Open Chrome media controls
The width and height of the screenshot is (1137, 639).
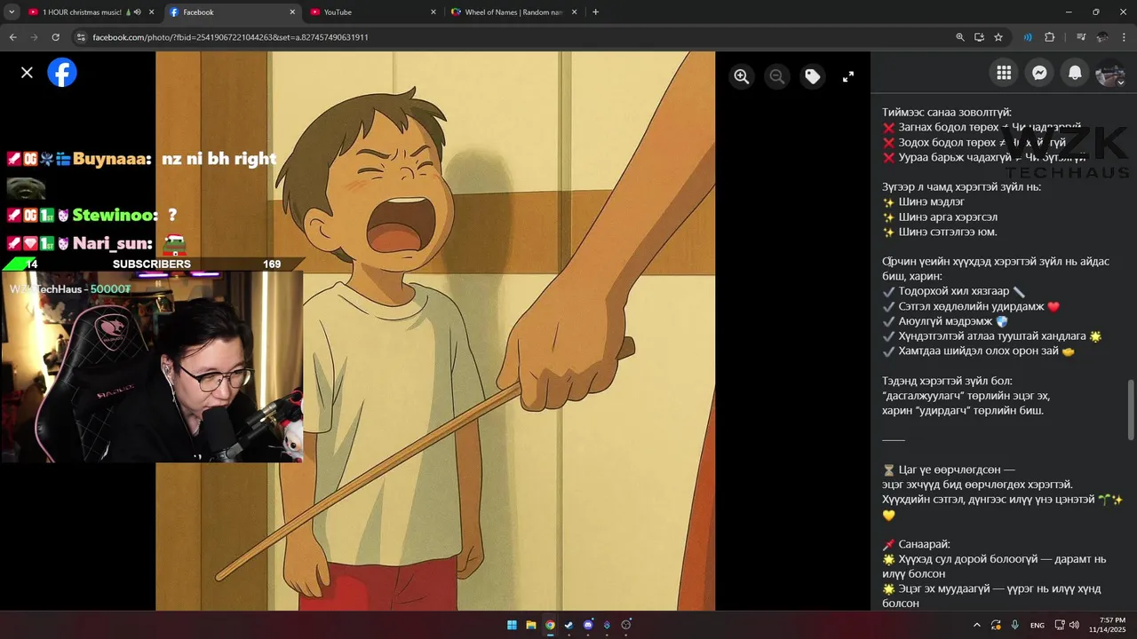[1081, 37]
